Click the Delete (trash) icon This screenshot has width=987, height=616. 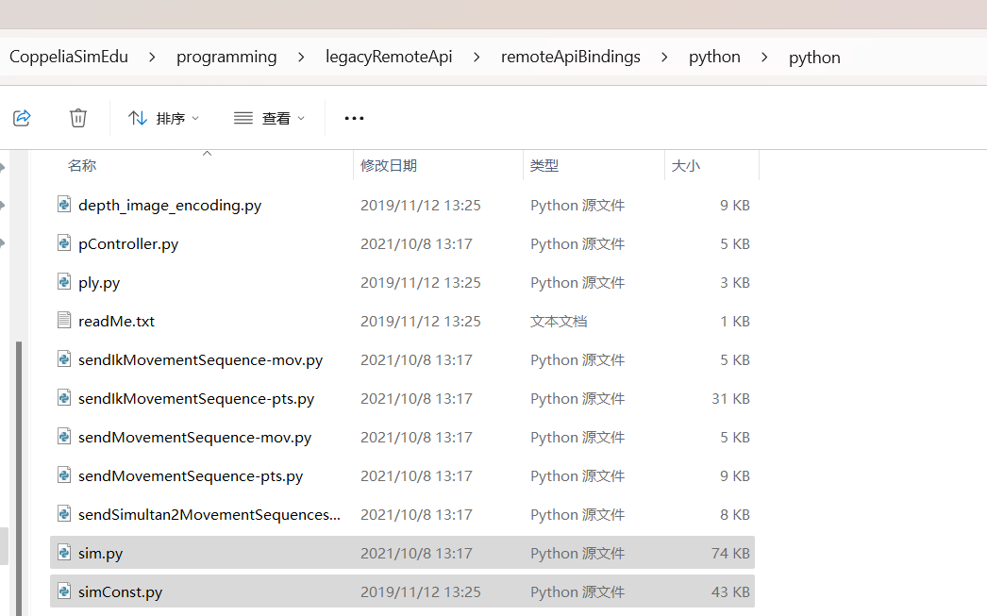tap(77, 117)
